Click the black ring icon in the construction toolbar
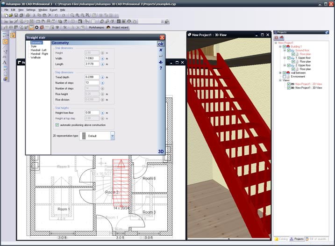The image size is (335, 246). coord(37,28)
